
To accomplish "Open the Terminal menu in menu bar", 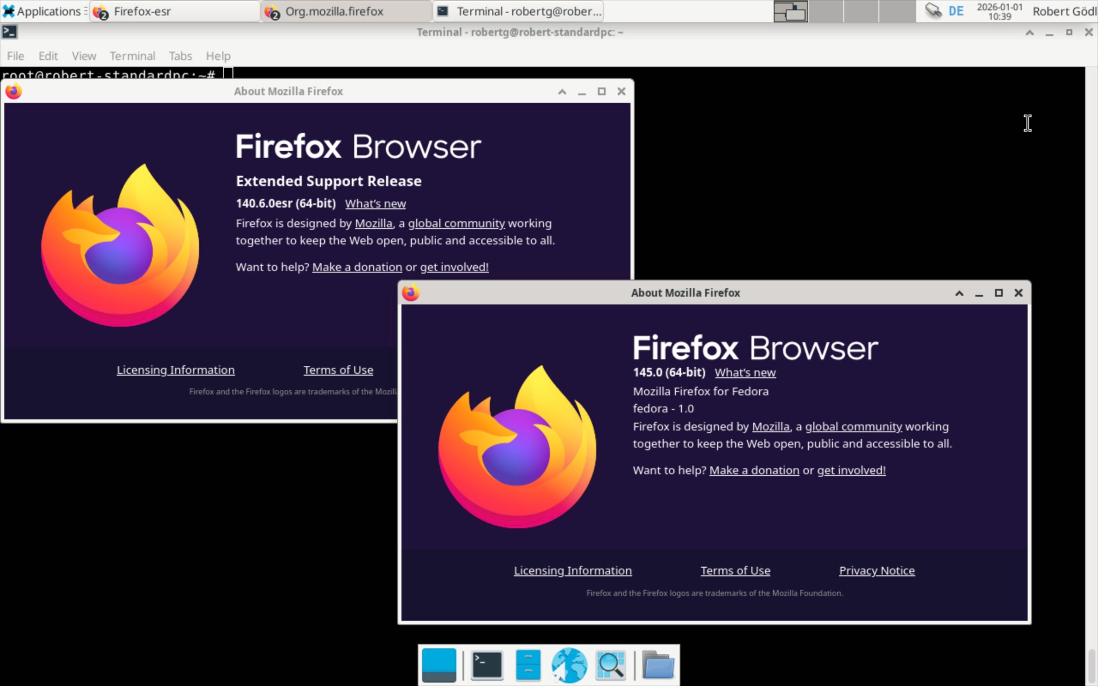I will click(x=132, y=56).
